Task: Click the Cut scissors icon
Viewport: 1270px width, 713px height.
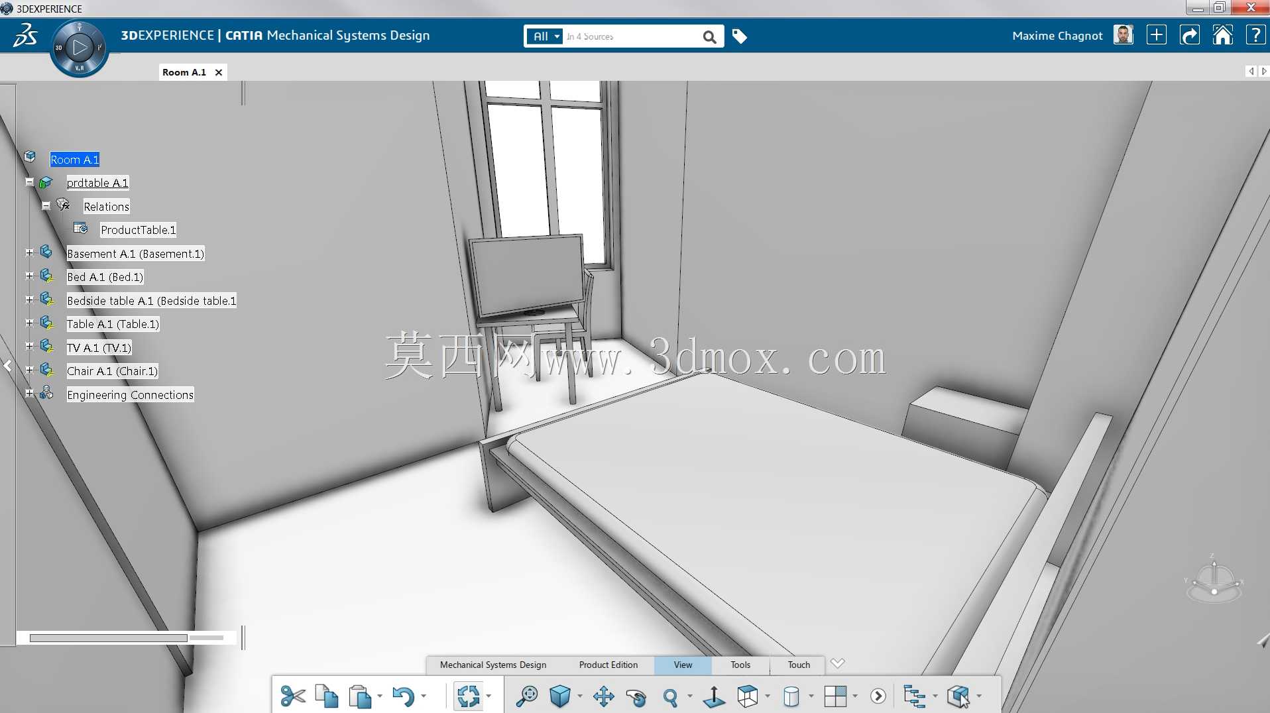Action: click(x=293, y=696)
